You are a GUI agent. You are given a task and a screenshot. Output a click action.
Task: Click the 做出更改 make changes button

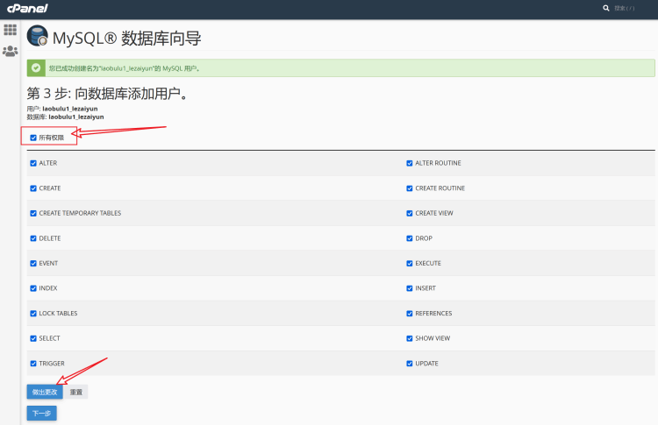pos(45,392)
